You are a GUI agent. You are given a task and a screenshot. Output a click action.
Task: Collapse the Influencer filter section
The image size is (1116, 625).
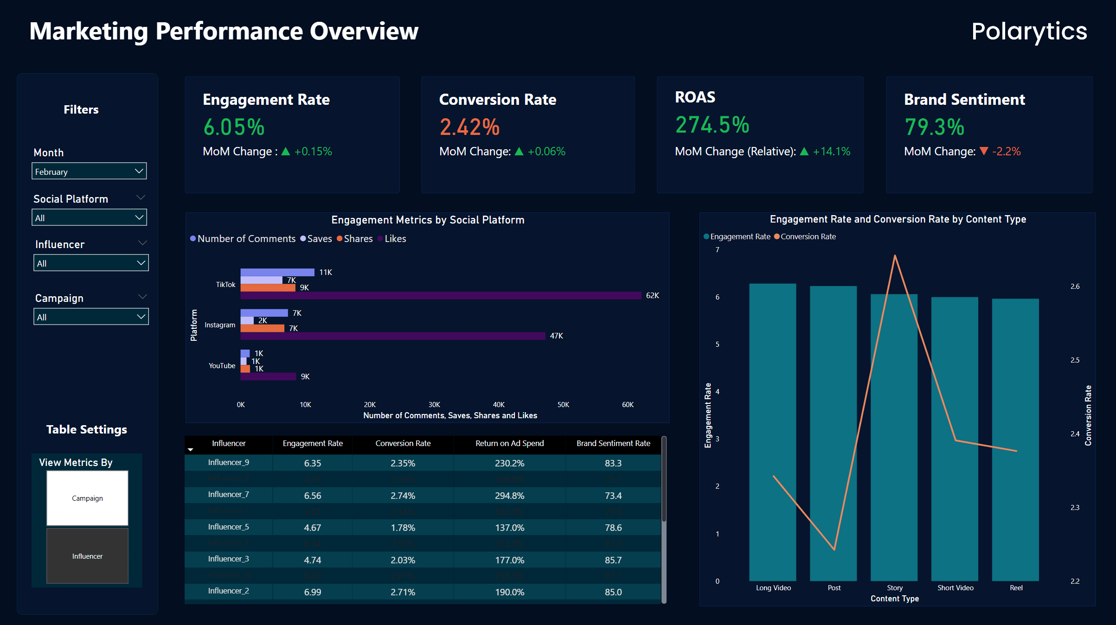click(143, 242)
